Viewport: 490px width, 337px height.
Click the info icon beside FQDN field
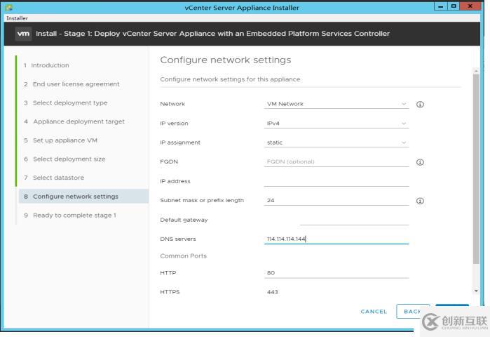point(420,162)
